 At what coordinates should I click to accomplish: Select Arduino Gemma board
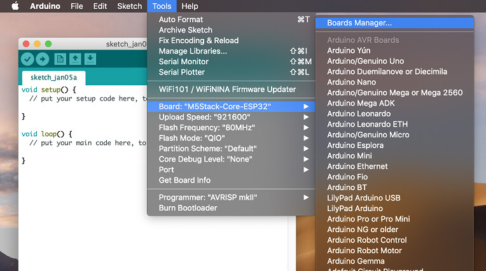click(394, 261)
